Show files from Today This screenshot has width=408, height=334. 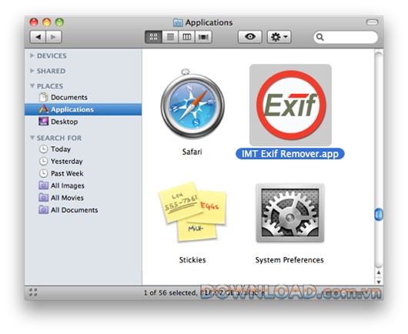(x=83, y=149)
